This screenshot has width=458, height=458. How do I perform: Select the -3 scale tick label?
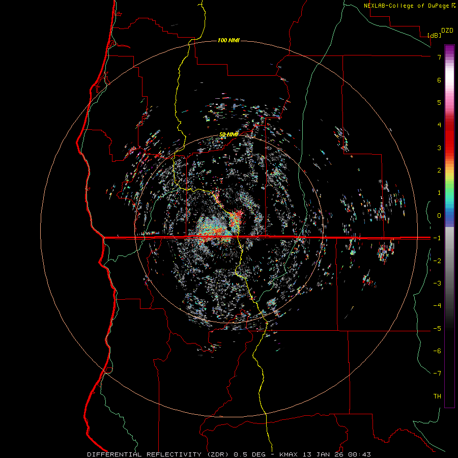click(x=437, y=283)
